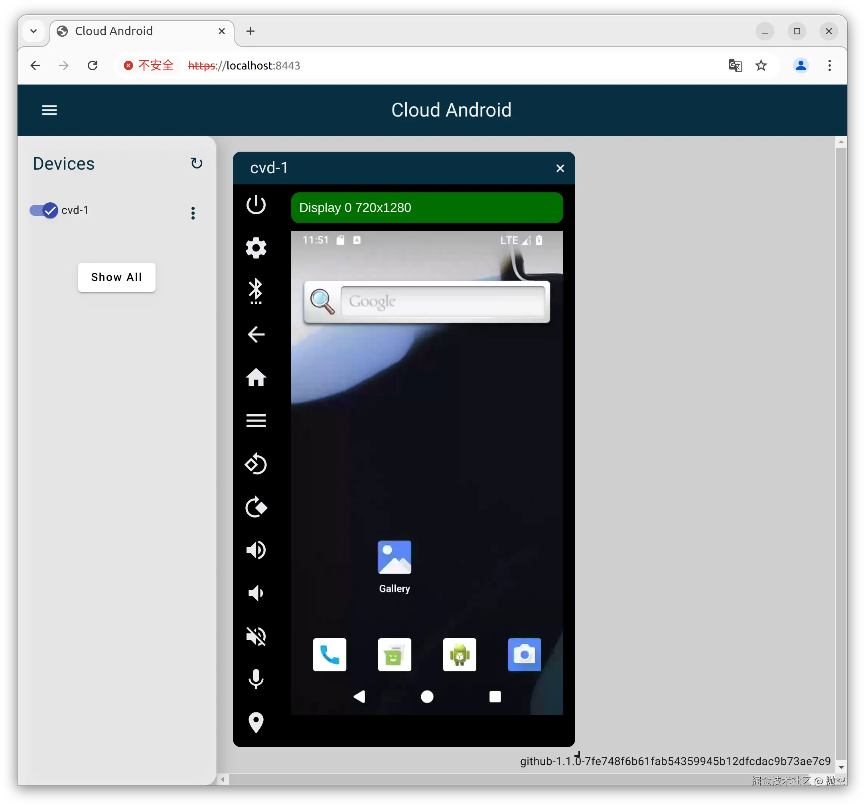
Task: Tap the Android back navigation triangle
Action: point(359,697)
